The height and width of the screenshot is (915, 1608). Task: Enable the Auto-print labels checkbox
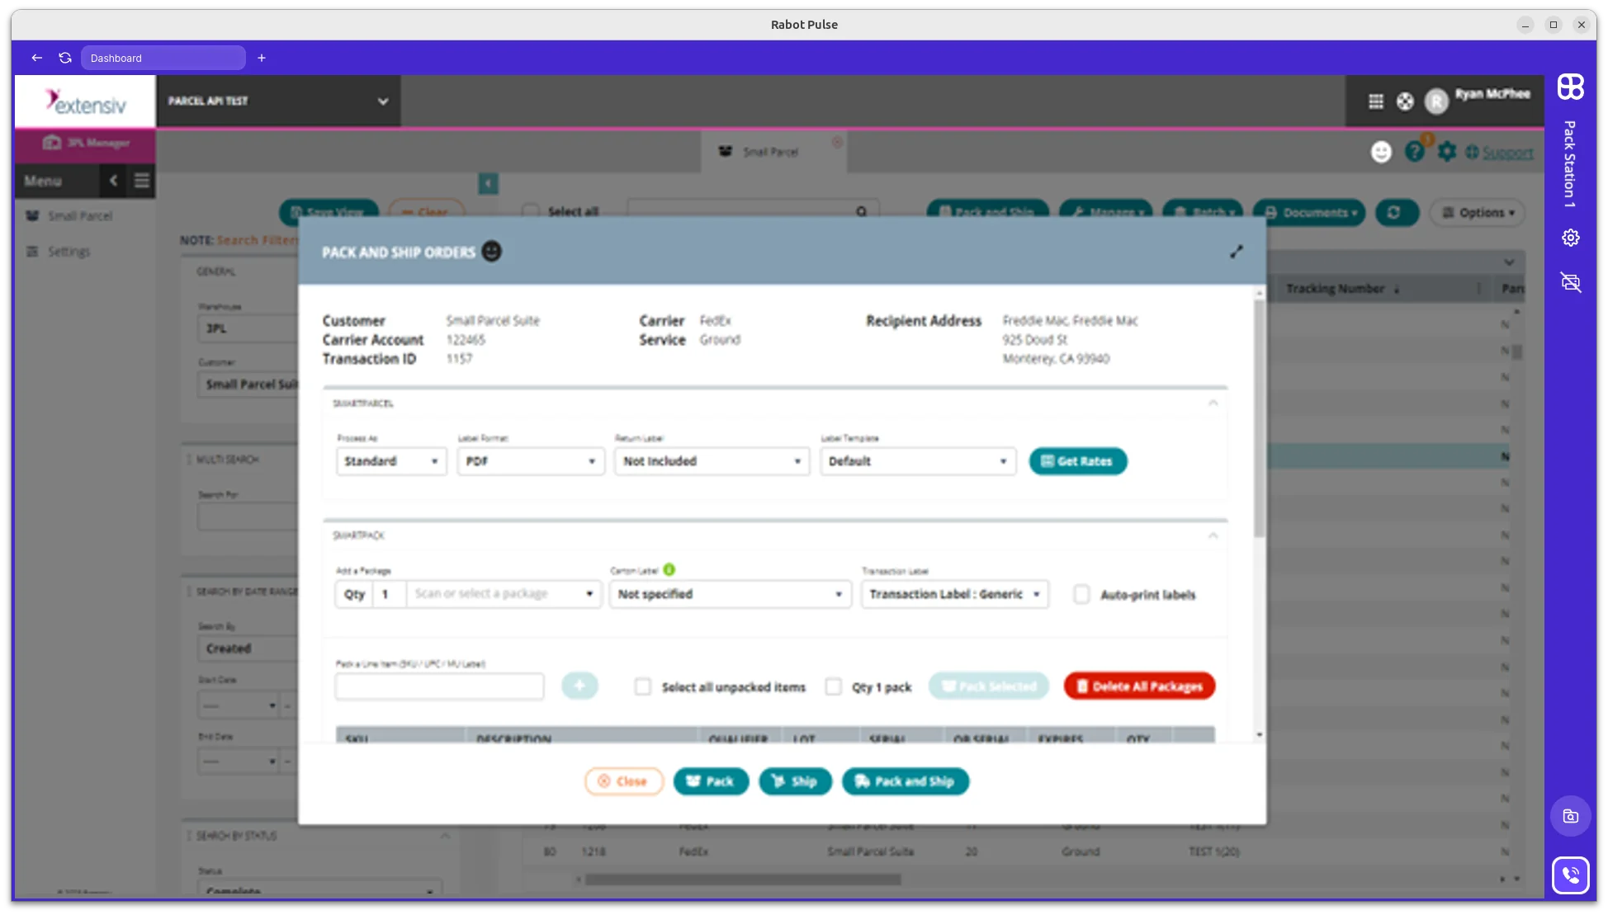tap(1081, 594)
